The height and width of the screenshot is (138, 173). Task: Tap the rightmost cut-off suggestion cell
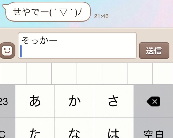click(163, 74)
